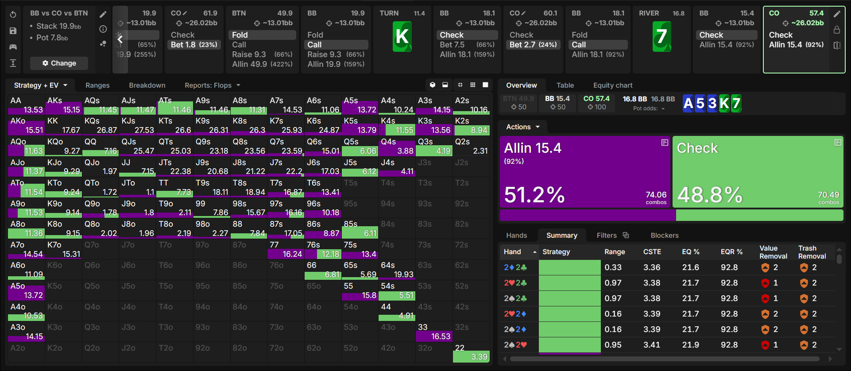Click the save floppy disk icon
Screen dimensions: 851x371
coord(13,31)
